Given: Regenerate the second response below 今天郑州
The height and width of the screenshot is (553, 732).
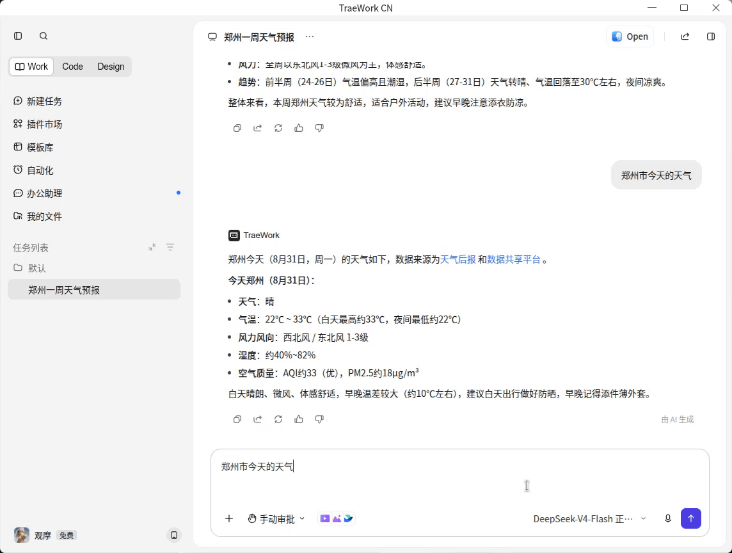Looking at the screenshot, I should pos(278,419).
